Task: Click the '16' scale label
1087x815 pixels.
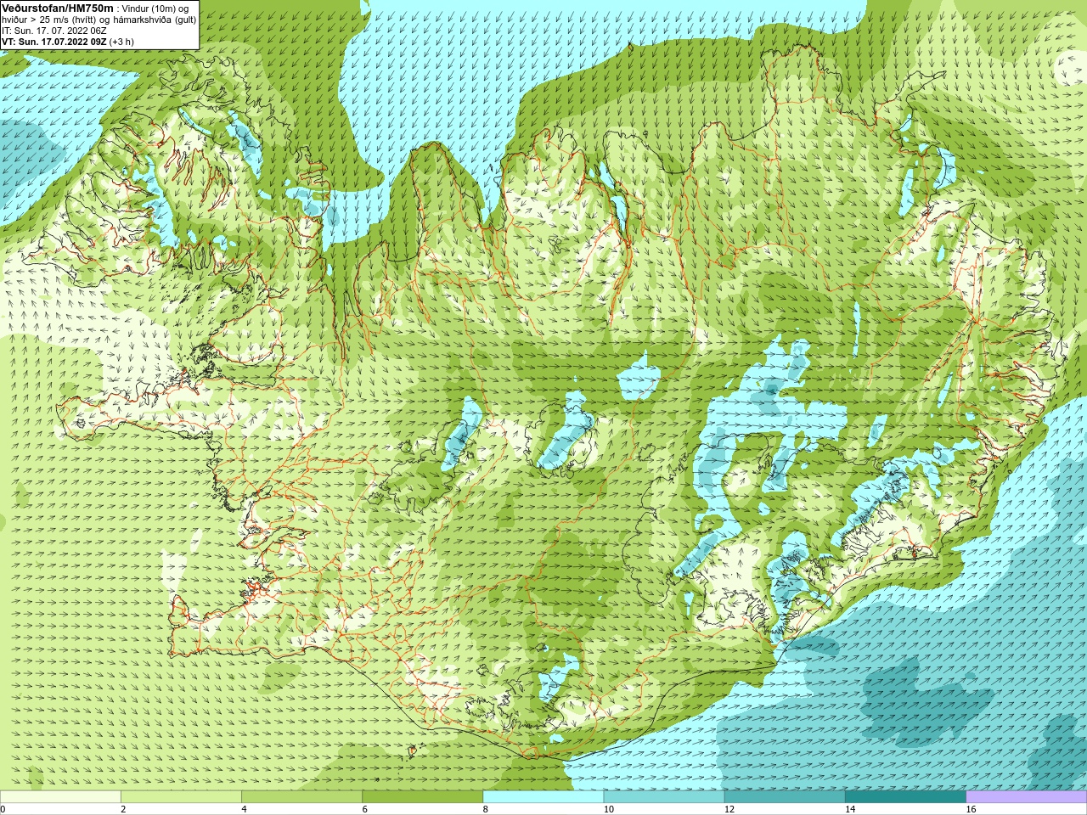Action: (x=971, y=809)
